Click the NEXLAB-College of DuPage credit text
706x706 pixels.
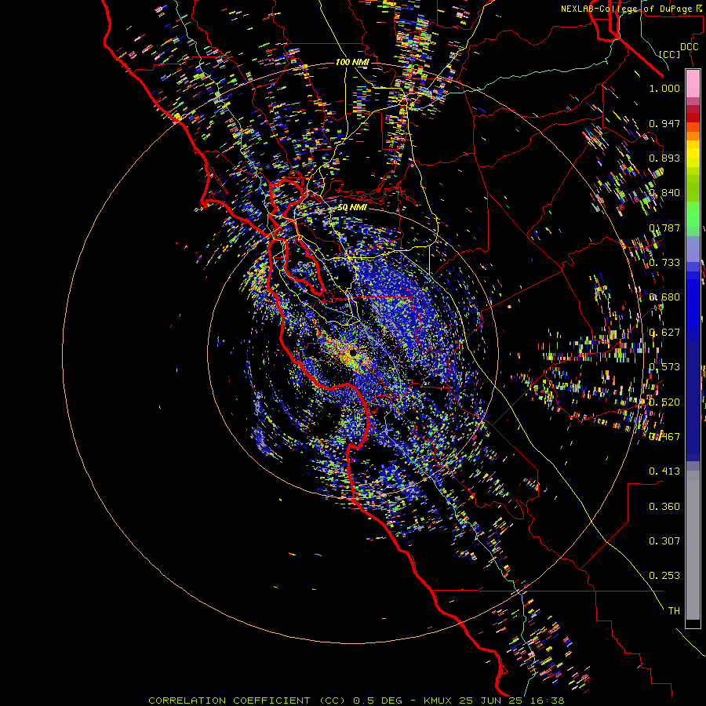click(628, 9)
